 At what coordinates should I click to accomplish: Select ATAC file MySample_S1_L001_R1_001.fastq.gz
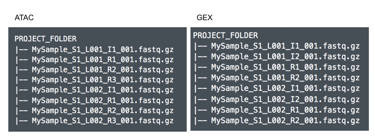coord(103,60)
